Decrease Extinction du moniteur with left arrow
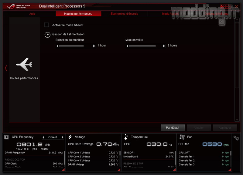 (x=57, y=46)
